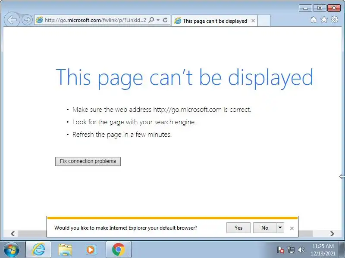This screenshot has width=345, height=258.
Task: Open Google Chrome from the taskbar
Action: pos(118,250)
